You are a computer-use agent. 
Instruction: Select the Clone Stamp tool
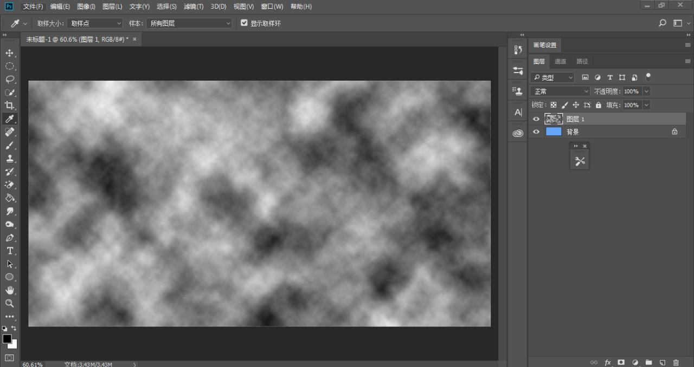pyautogui.click(x=10, y=159)
